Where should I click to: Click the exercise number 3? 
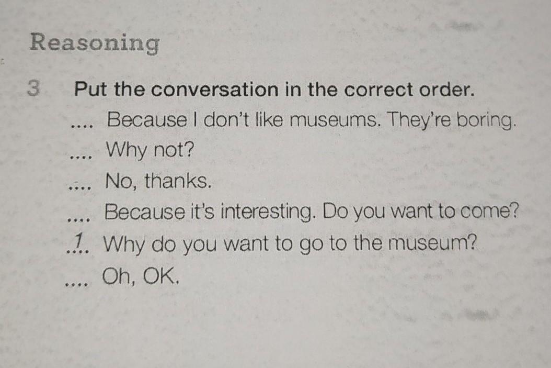pyautogui.click(x=34, y=89)
